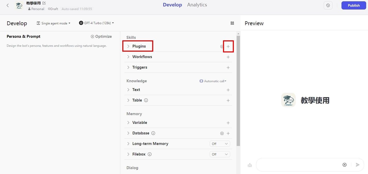Viewport: 368px width, 174px height.
Task: Toggle Long-term Memory Off selector
Action: pos(220,144)
